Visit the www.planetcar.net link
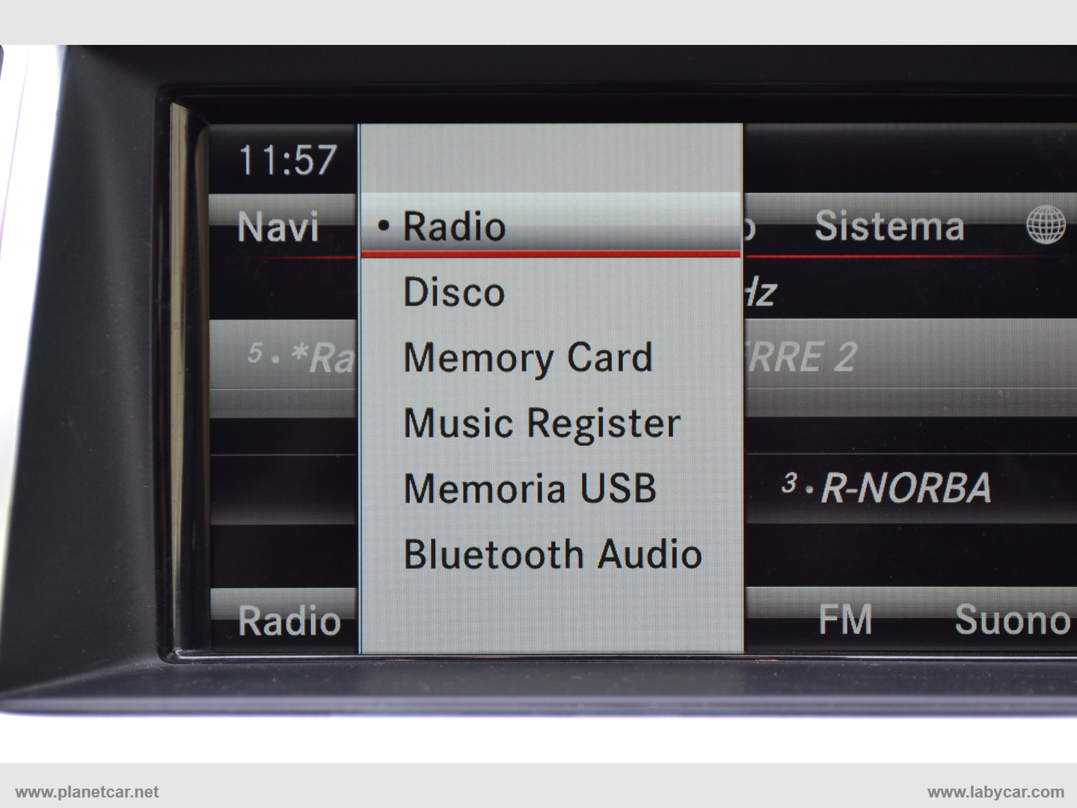The height and width of the screenshot is (808, 1077). pyautogui.click(x=87, y=792)
